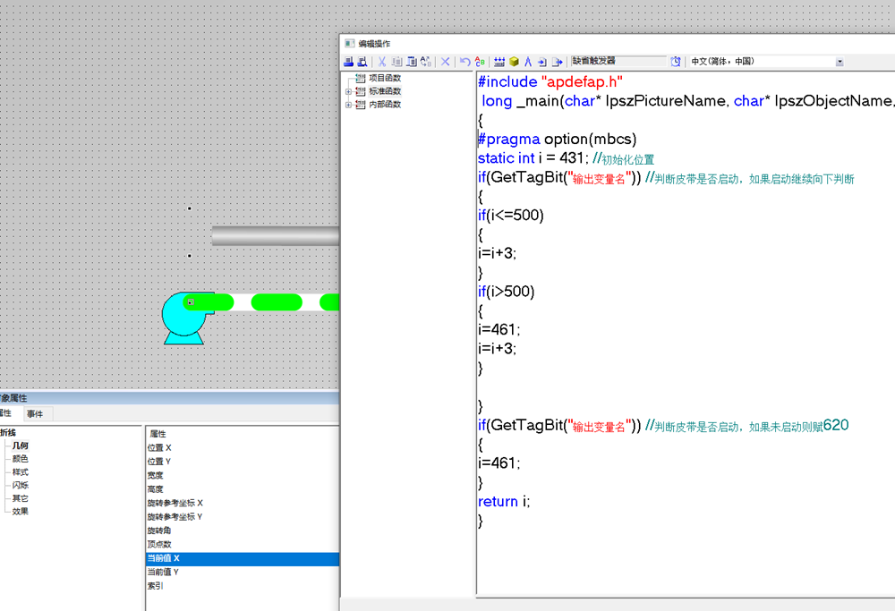Viewport: 895px width, 611px height.
Task: Open the 中文(简体，中国) language dropdown
Action: click(840, 62)
